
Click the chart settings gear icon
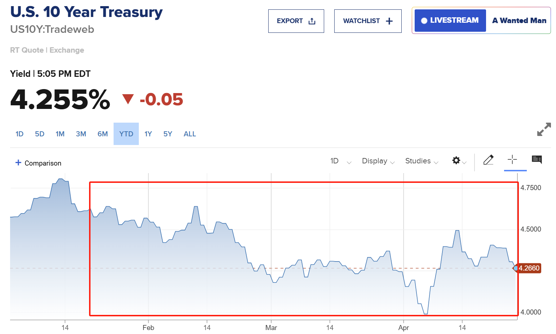tap(456, 161)
